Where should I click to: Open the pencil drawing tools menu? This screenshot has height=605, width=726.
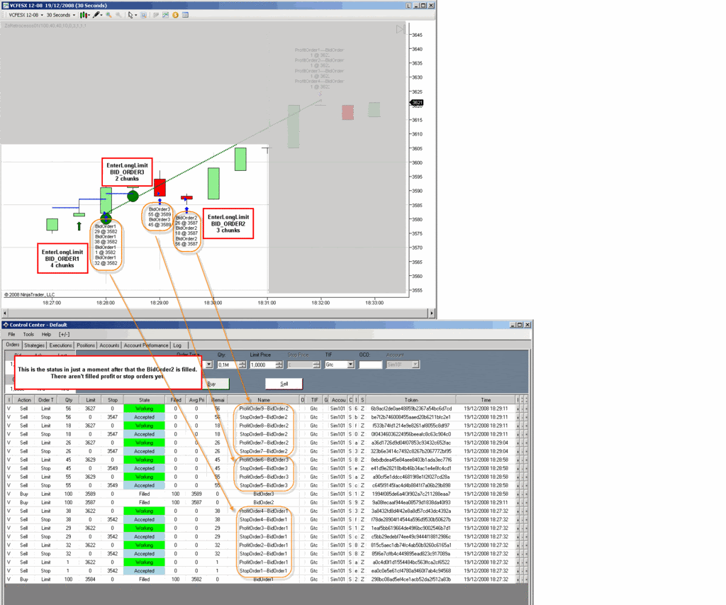tap(97, 14)
